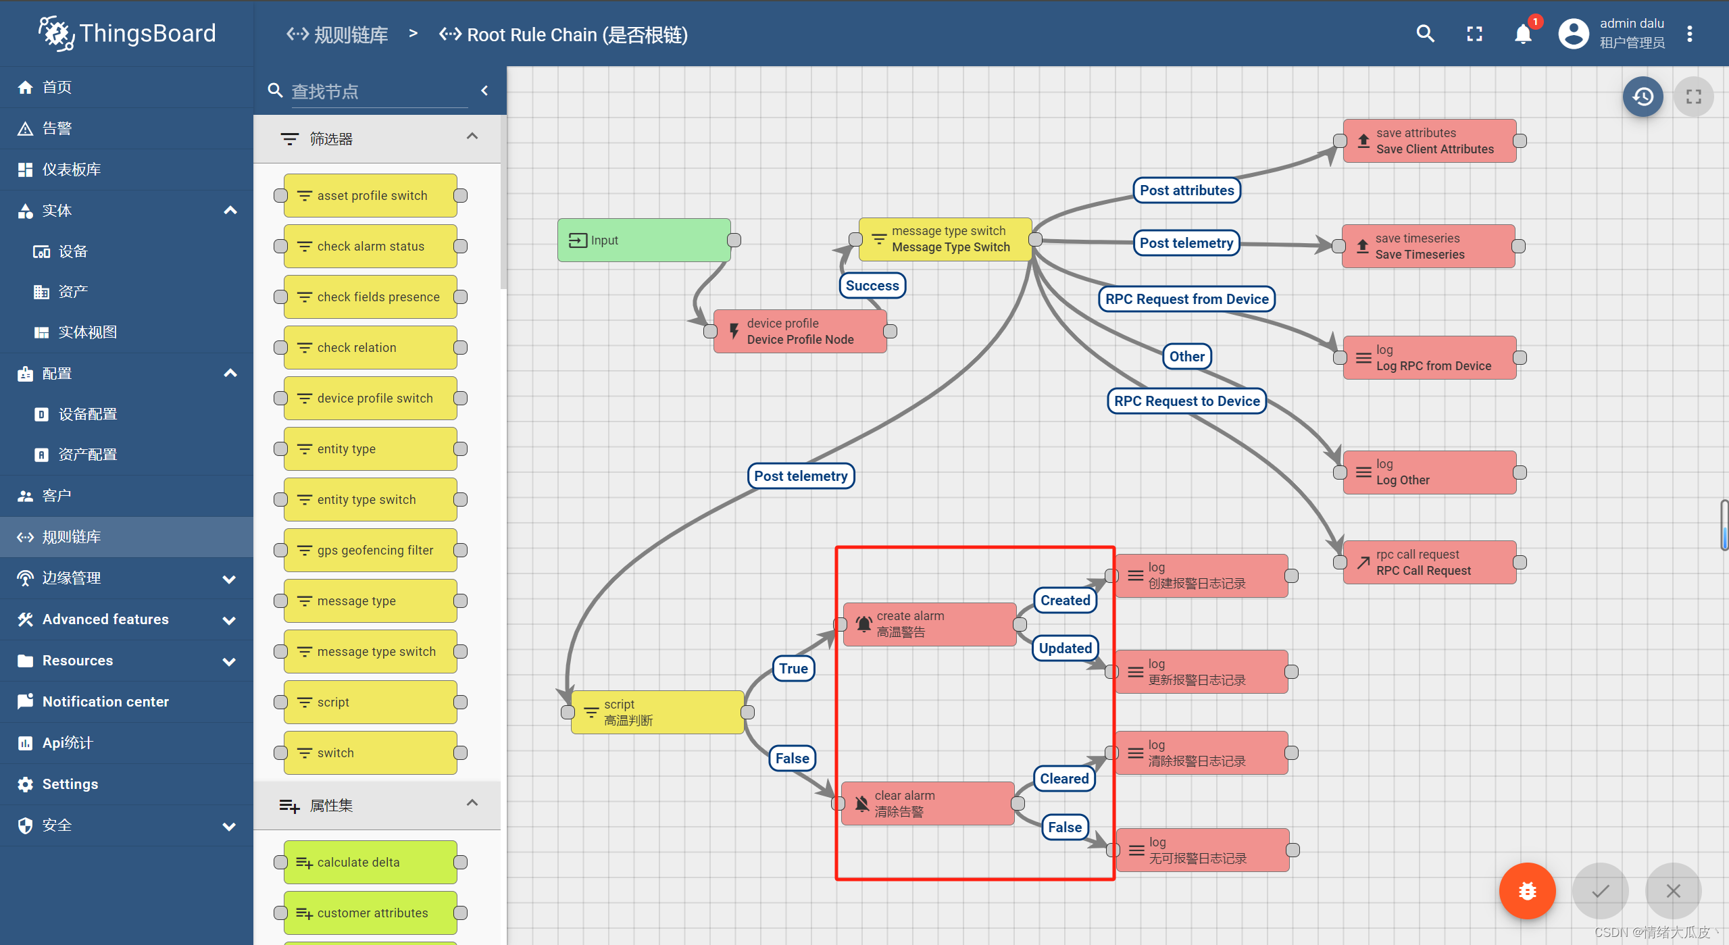This screenshot has height=945, width=1729.
Task: Select the create alarm 高温警告 node
Action: click(930, 624)
